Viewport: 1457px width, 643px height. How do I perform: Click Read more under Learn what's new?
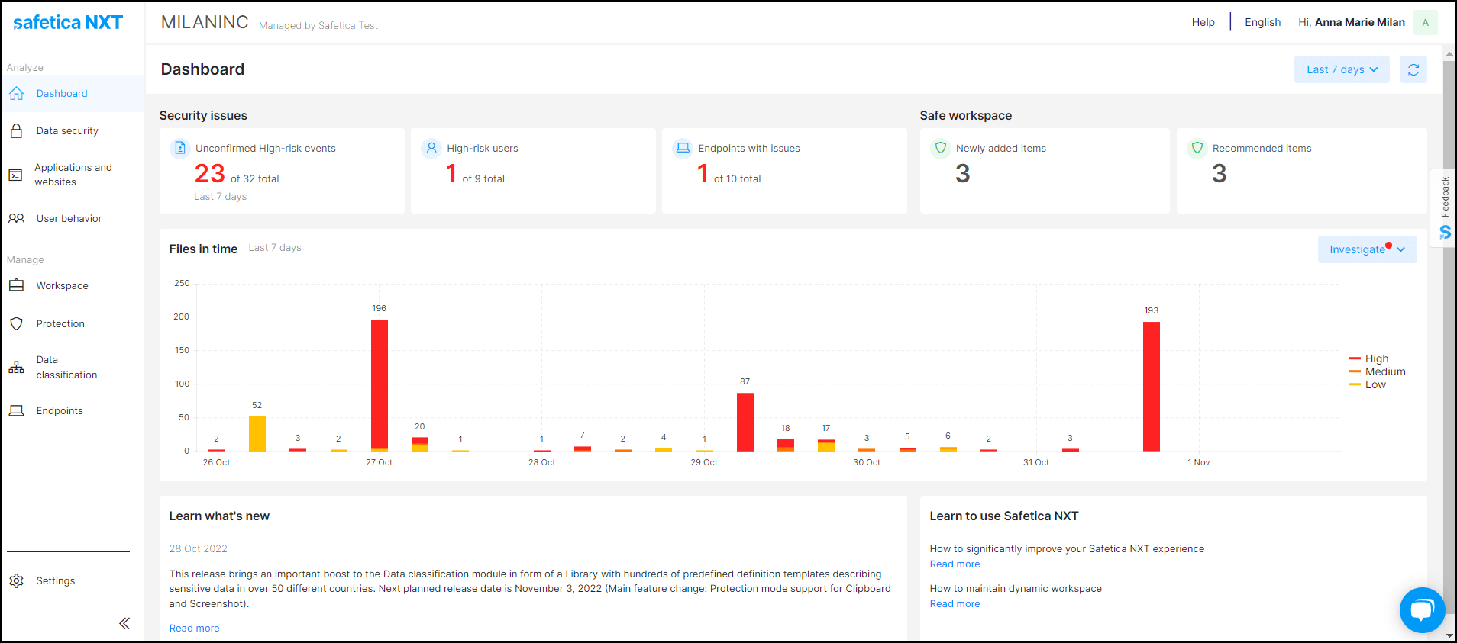(194, 628)
